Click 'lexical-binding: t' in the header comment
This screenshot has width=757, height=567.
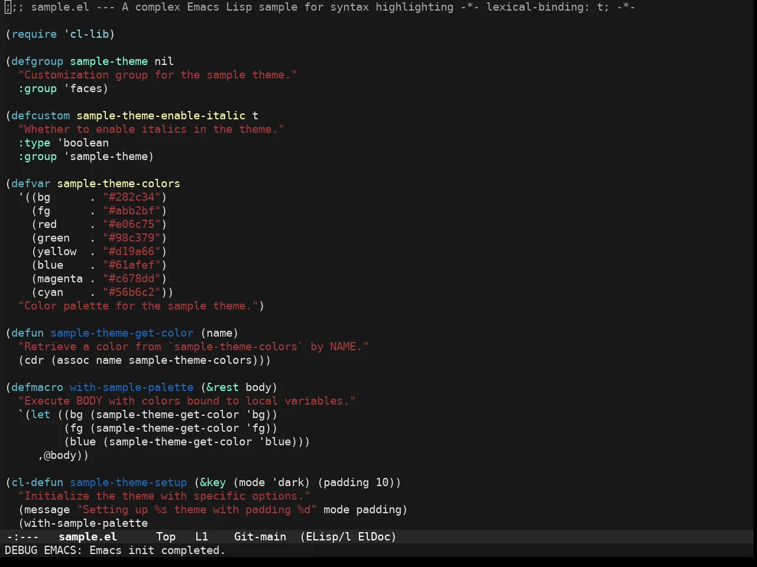[x=544, y=6]
